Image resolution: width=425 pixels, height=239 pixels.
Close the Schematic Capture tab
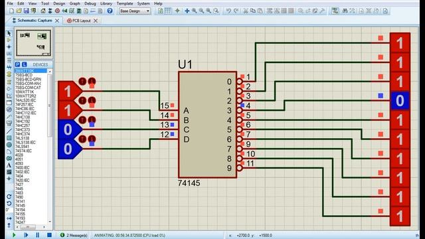click(57, 21)
